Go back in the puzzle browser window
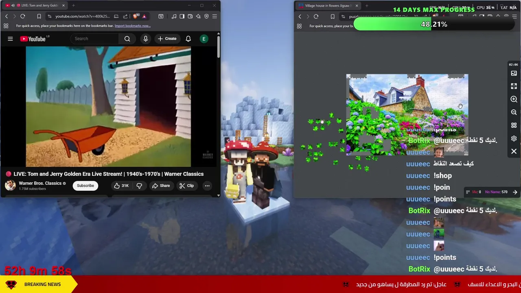The width and height of the screenshot is (521, 293). click(300, 17)
